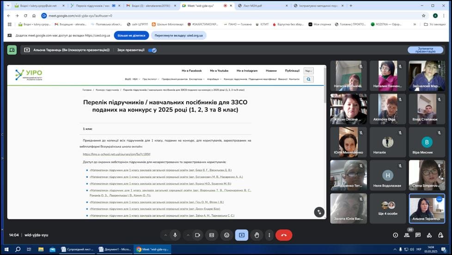This screenshot has width=452, height=255.
Task: Open File Explorer from taskbar
Action: (x=41, y=249)
